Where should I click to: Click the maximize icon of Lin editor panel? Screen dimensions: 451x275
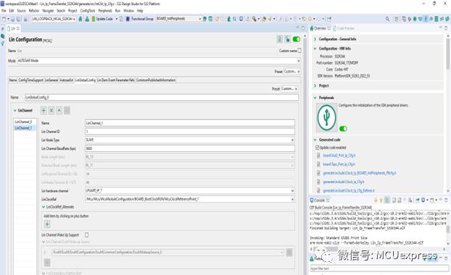[303, 28]
